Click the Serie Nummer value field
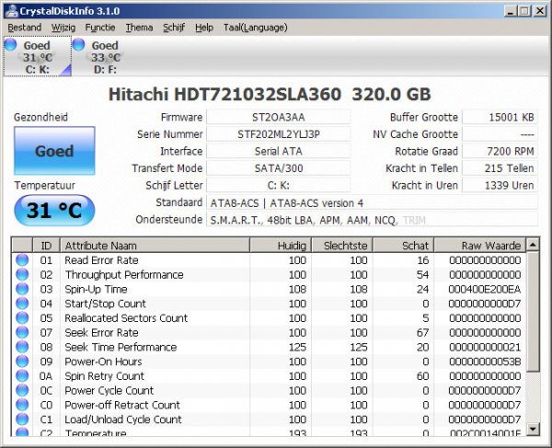The height and width of the screenshot is (448, 552). (x=278, y=134)
